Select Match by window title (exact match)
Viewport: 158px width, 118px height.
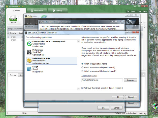pos(83,67)
